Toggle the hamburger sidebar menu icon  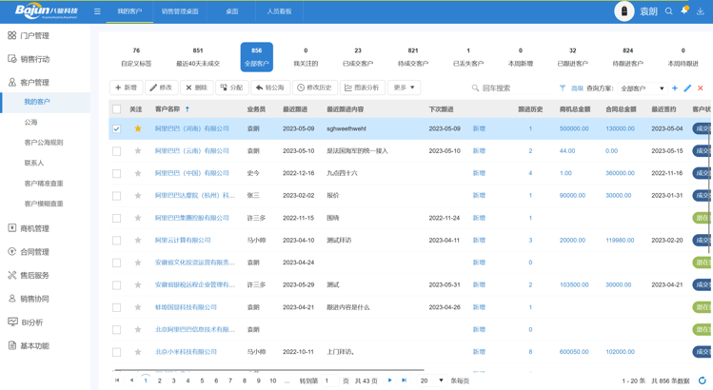click(x=97, y=11)
